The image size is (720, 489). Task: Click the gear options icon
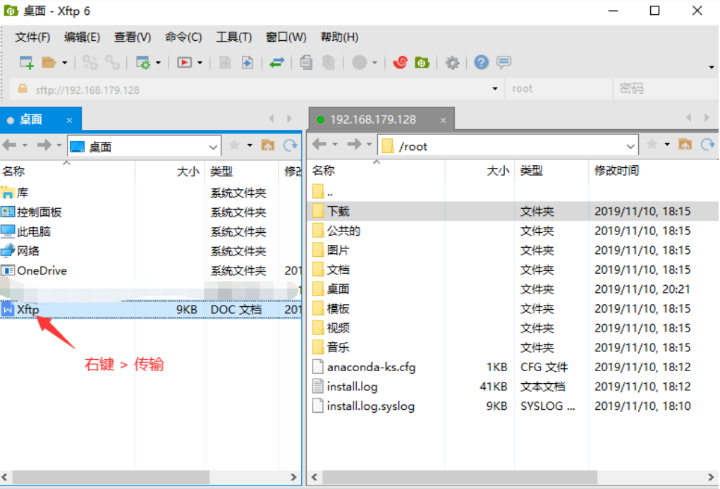[x=453, y=63]
